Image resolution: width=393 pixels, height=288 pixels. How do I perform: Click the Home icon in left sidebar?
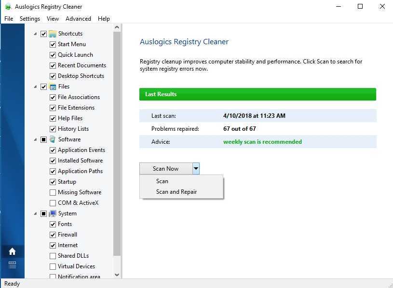pos(12,251)
